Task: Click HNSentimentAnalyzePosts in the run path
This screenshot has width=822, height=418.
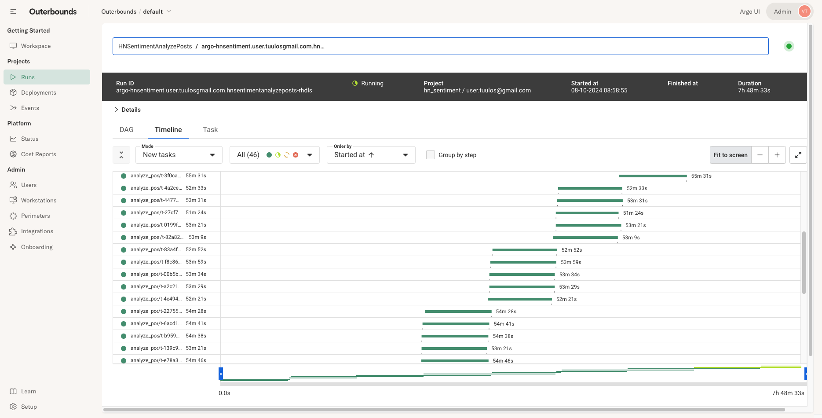Action: pos(155,46)
